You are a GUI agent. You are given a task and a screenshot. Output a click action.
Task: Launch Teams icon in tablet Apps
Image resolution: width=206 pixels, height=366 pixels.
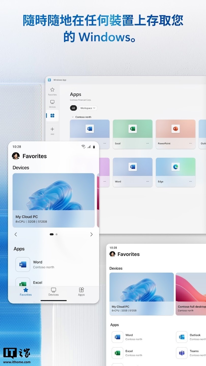(x=182, y=353)
